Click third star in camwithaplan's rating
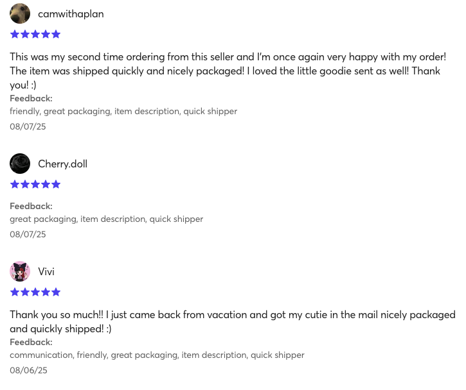466x390 pixels. click(35, 35)
